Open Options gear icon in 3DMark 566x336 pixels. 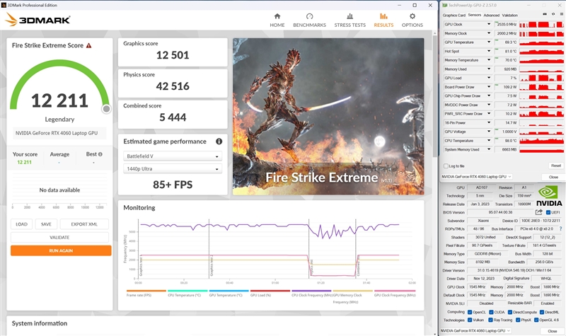412,16
